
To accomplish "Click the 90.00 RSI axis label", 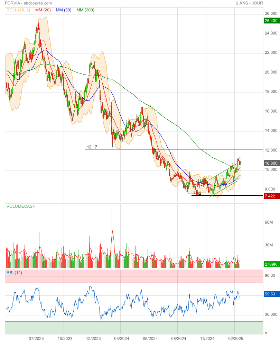I will point(270,275).
